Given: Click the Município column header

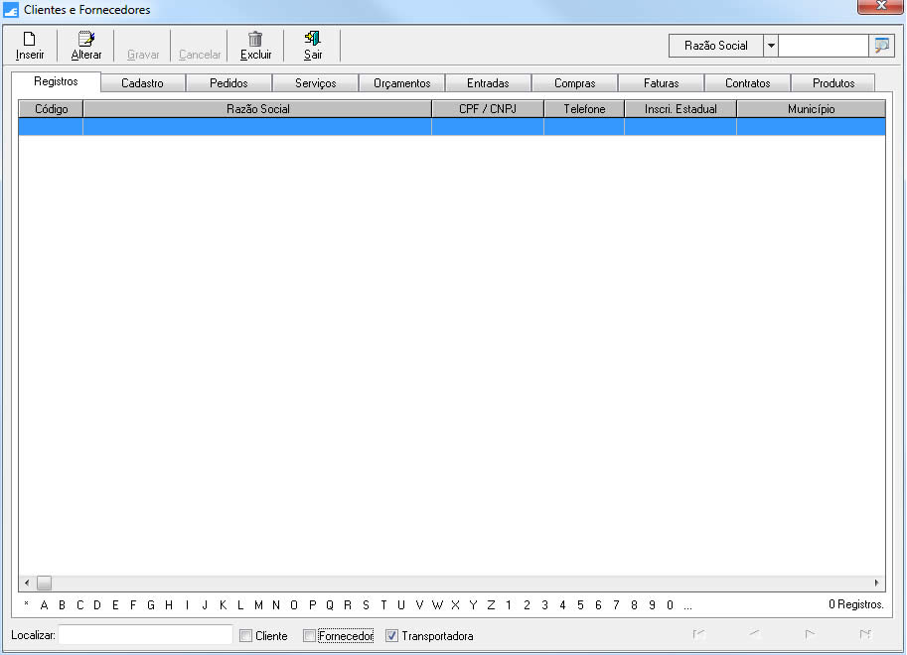Looking at the screenshot, I should click(x=811, y=109).
